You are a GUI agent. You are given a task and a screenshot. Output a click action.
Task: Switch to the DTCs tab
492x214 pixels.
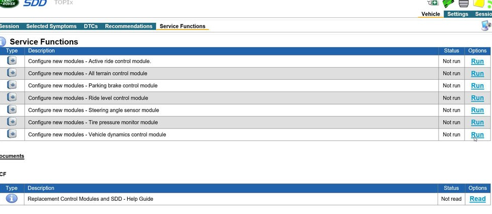pos(91,26)
